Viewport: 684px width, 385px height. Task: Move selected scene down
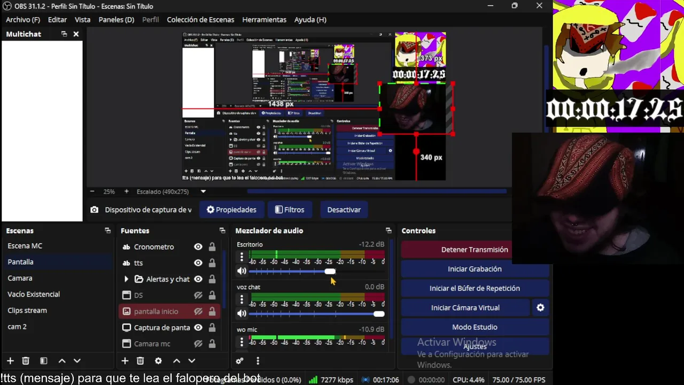coord(77,361)
